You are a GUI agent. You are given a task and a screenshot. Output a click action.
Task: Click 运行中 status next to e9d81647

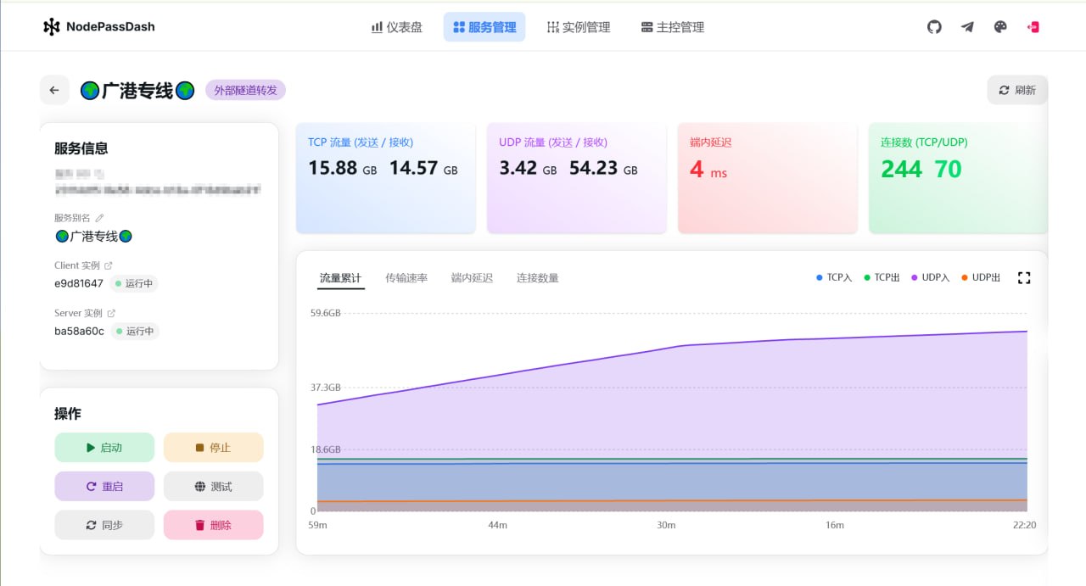134,283
